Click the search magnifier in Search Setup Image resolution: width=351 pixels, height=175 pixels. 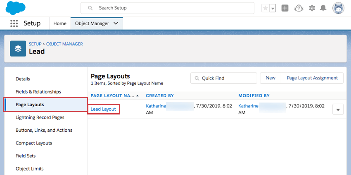click(90, 8)
